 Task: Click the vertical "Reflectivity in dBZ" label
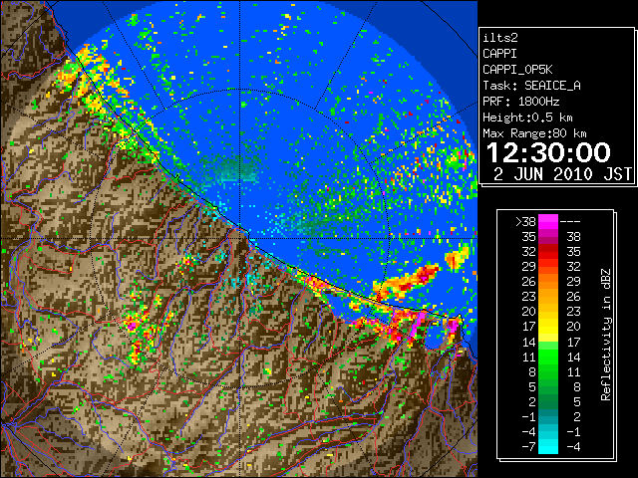click(x=606, y=335)
